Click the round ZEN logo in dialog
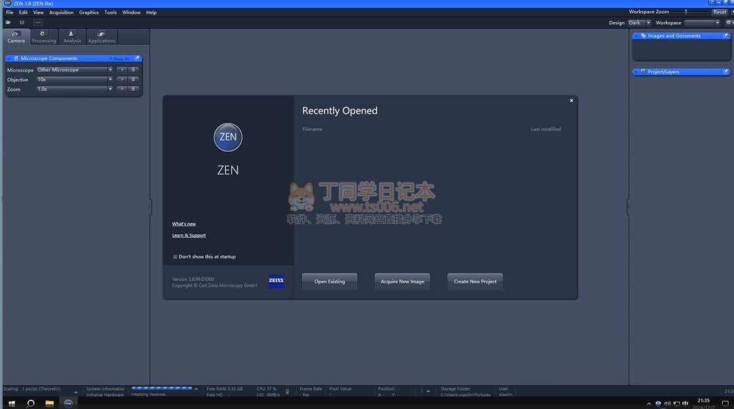This screenshot has width=734, height=409. coord(228,137)
